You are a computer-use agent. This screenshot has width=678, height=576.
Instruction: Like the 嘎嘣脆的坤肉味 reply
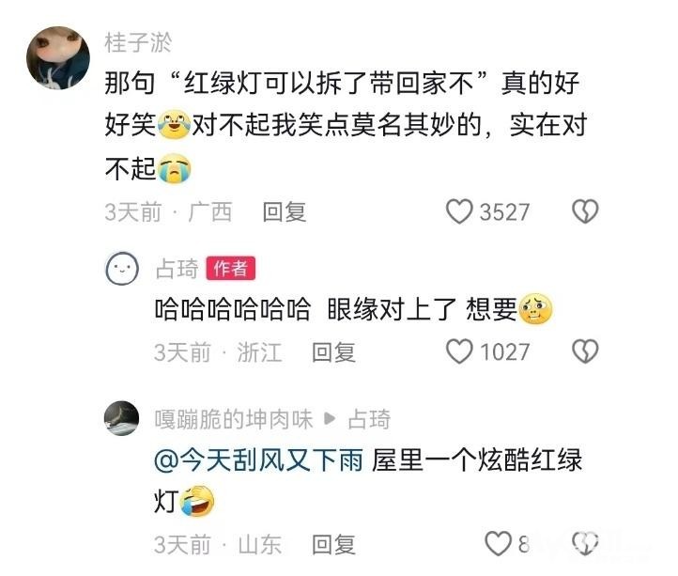pyautogui.click(x=498, y=543)
